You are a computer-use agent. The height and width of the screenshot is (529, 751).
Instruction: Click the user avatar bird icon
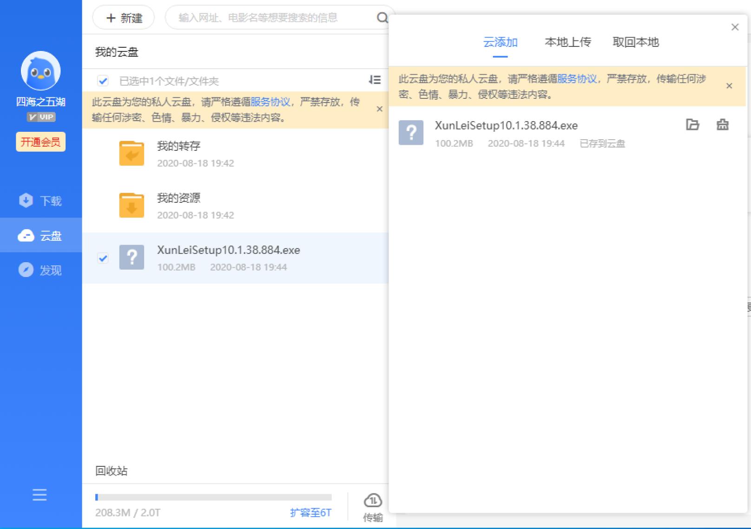41,71
